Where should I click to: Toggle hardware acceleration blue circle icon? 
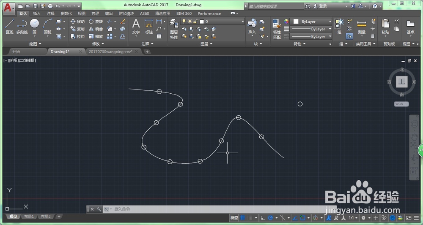tap(393, 218)
